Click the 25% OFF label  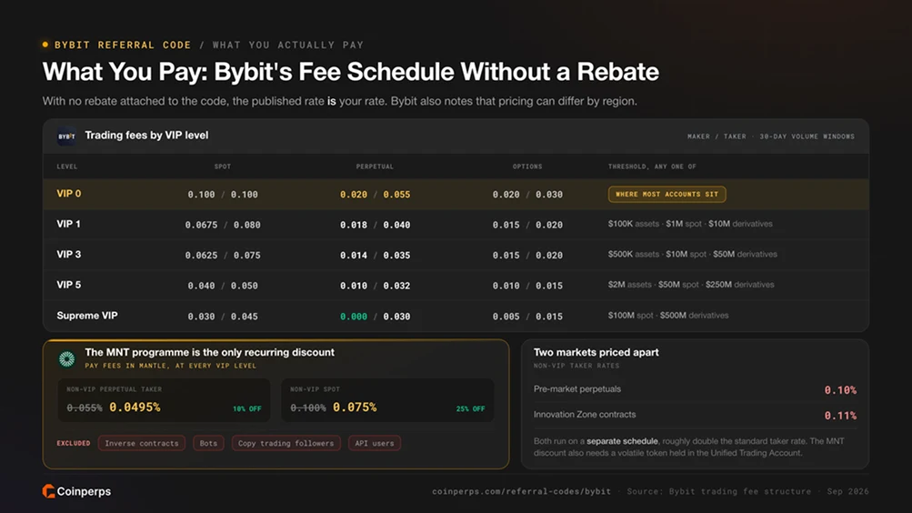click(470, 409)
